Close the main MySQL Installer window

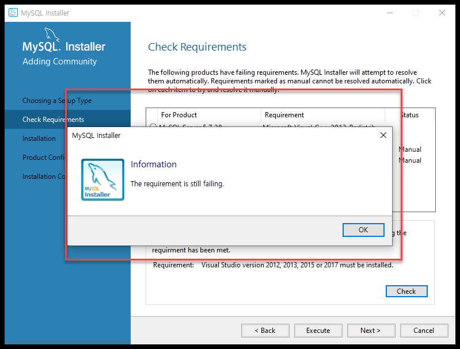point(442,13)
